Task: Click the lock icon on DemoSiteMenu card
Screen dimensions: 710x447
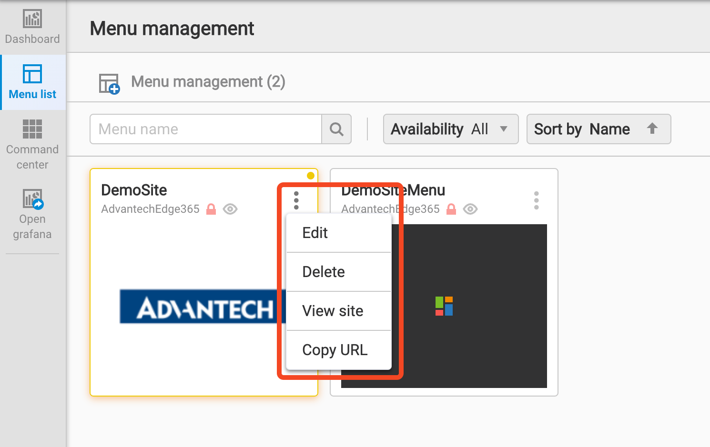Action: pos(451,209)
